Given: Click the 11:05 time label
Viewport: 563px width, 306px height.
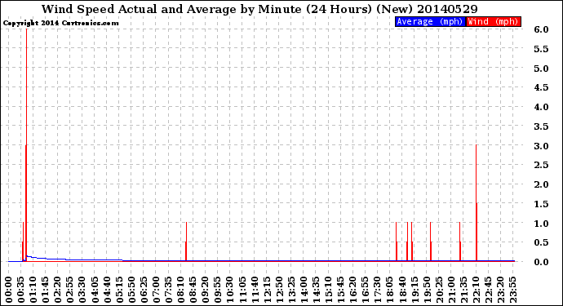Looking at the screenshot, I should point(242,290).
